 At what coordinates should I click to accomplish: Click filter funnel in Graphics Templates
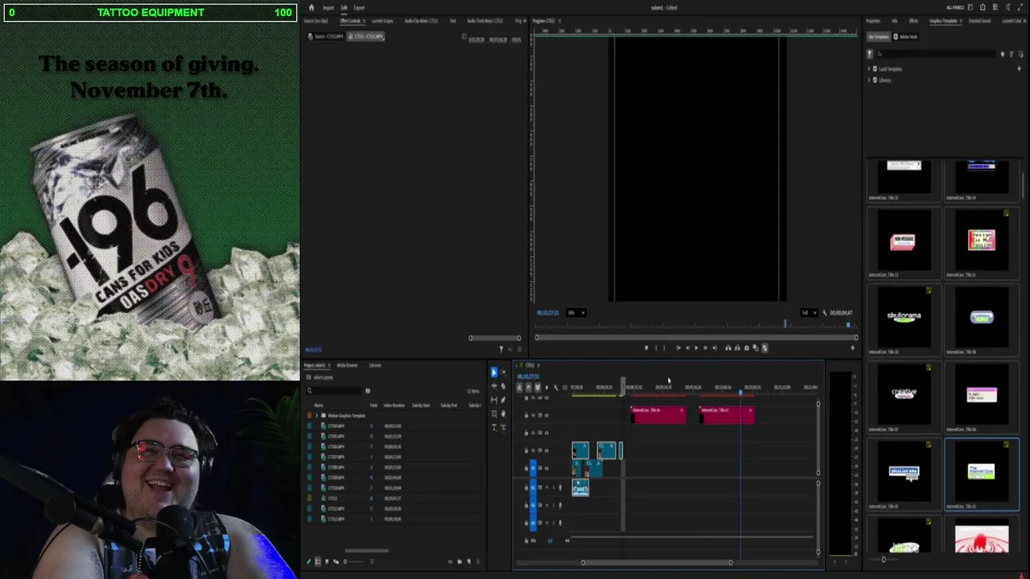(x=870, y=54)
